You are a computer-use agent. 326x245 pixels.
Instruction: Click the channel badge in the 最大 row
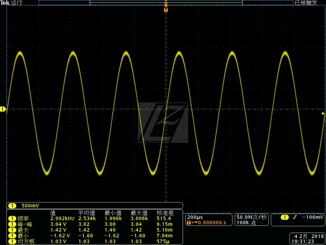click(x=12, y=230)
